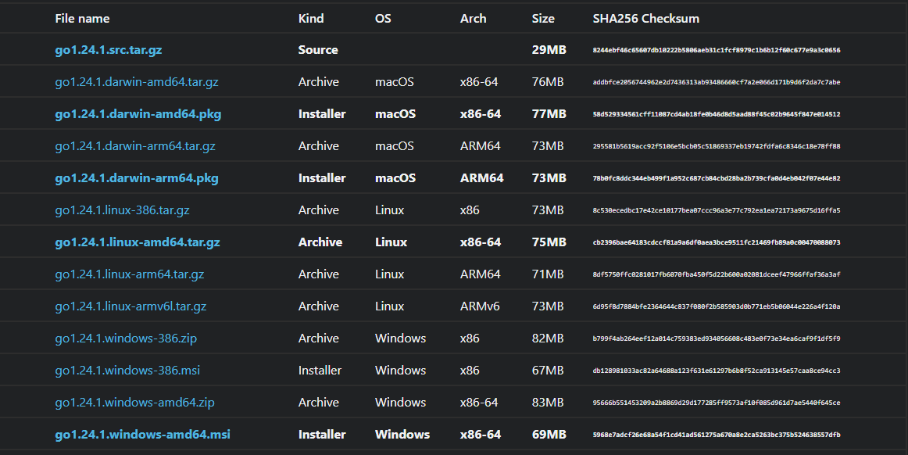Select the source tarball SHA256 checksum text

click(716, 50)
